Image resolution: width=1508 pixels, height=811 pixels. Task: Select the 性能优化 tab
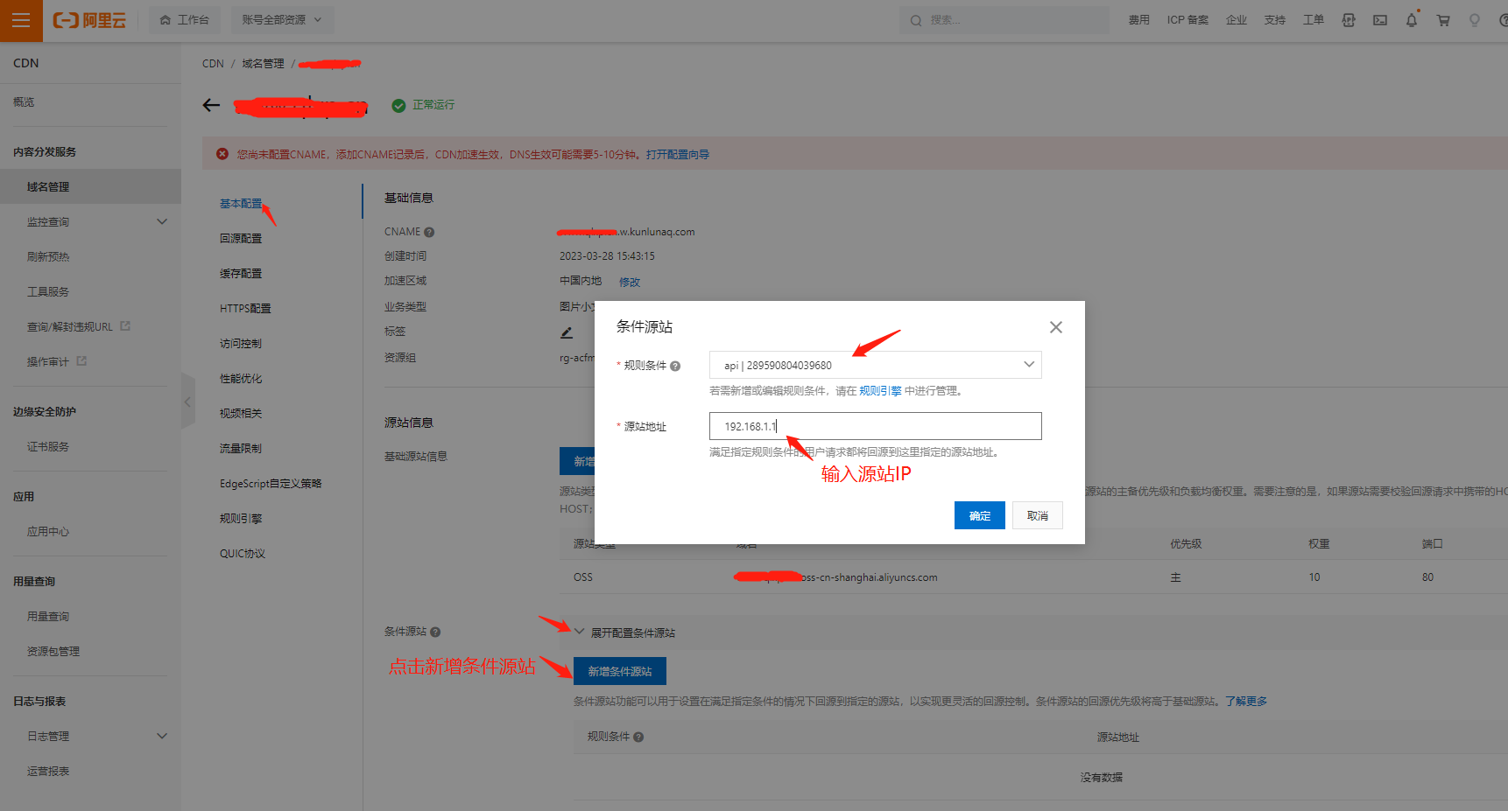241,379
